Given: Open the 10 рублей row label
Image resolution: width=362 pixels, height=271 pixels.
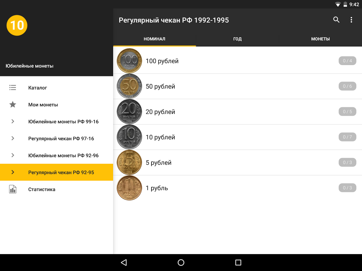Looking at the screenshot, I should coord(160,137).
